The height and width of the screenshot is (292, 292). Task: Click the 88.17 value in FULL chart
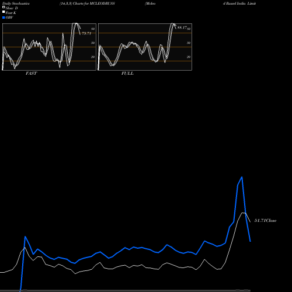point(182,27)
